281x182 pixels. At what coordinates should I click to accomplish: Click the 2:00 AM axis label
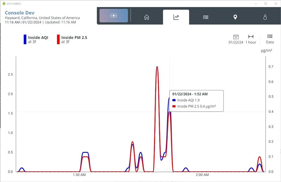202,175
